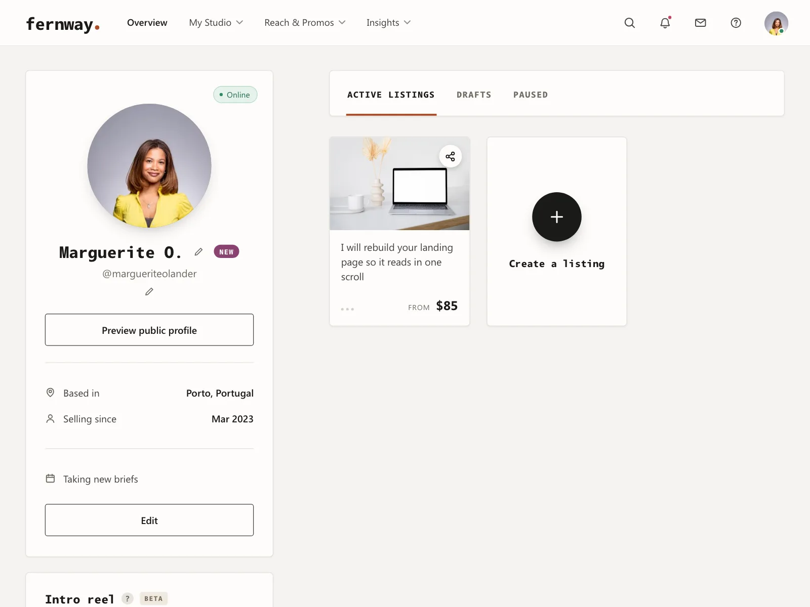Click the fernway logo

pyautogui.click(x=63, y=24)
